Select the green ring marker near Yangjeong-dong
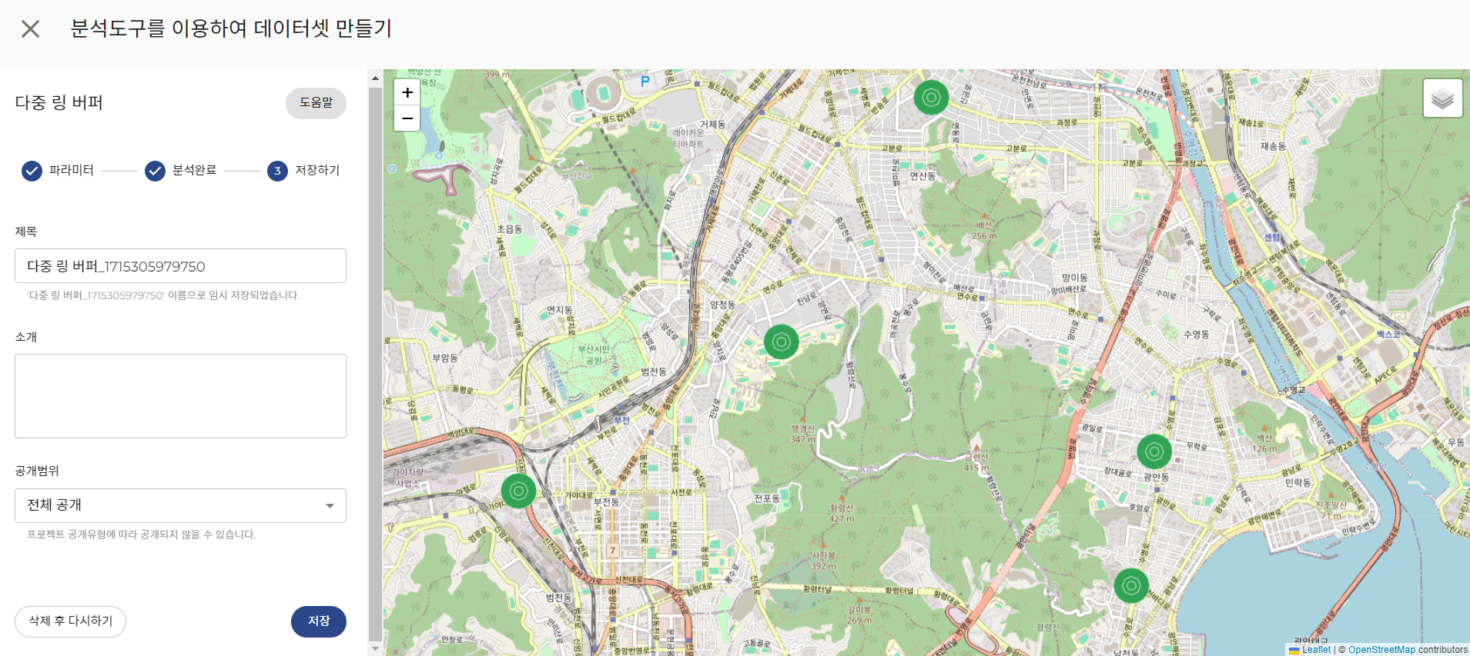 (x=781, y=341)
